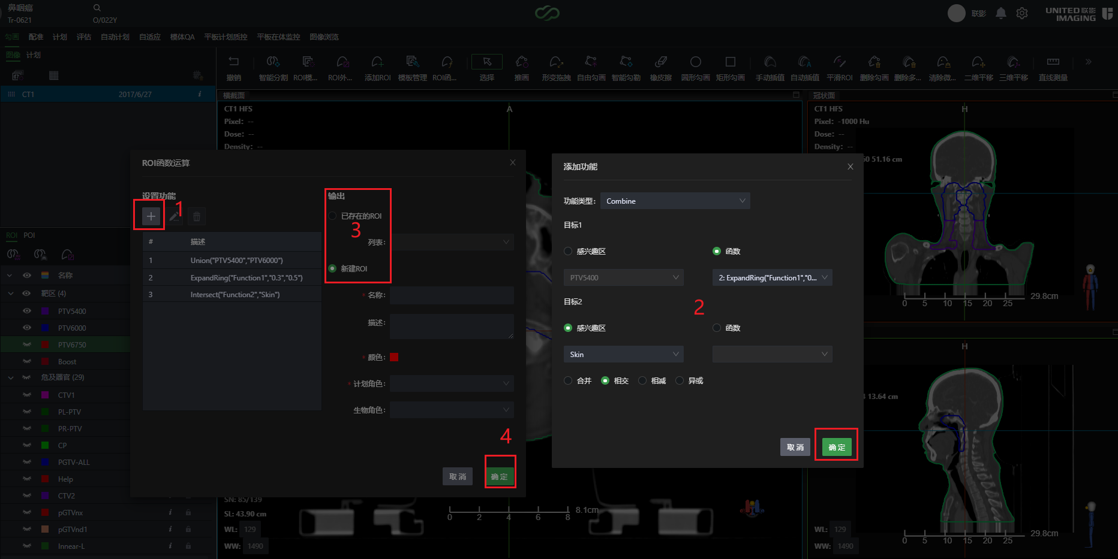Click the PTV6750 color swatch
The width and height of the screenshot is (1118, 559).
coord(45,345)
